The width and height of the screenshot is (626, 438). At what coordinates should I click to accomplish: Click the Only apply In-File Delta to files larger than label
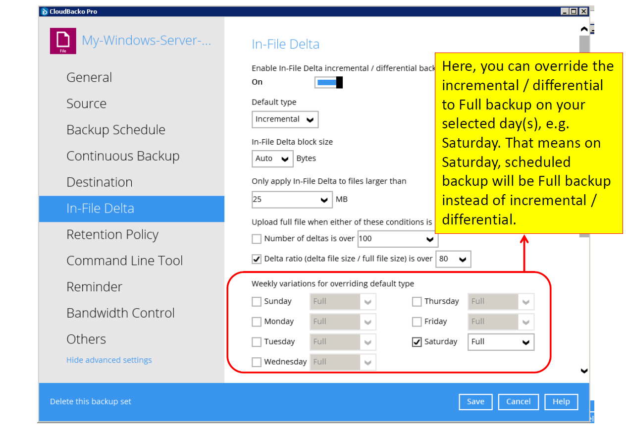point(329,181)
